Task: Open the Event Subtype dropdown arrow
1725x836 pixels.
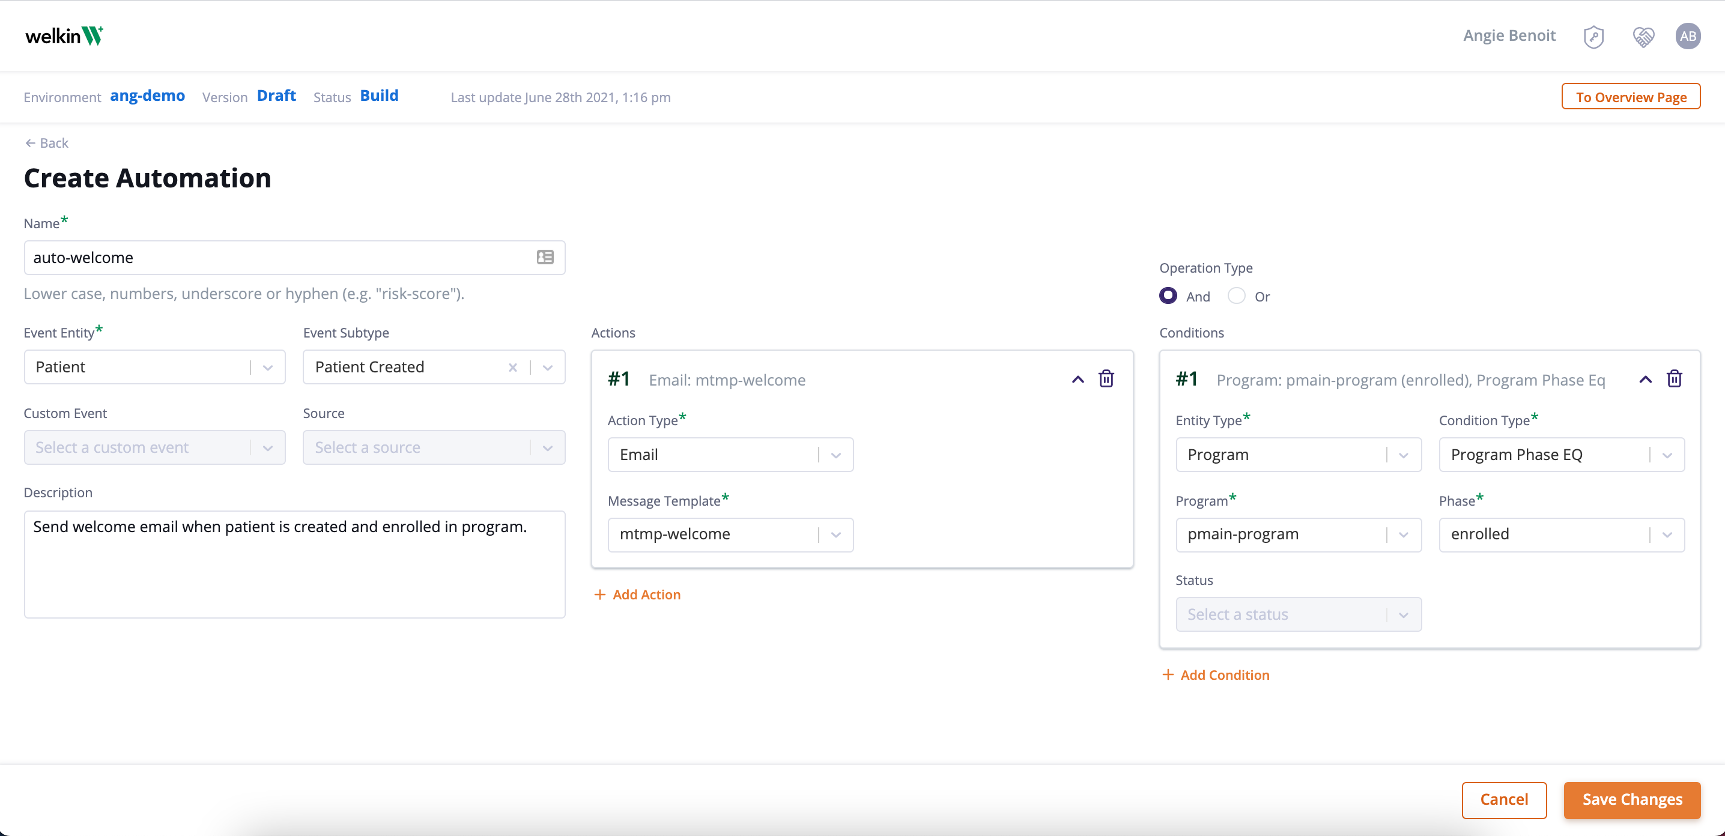Action: coord(548,367)
